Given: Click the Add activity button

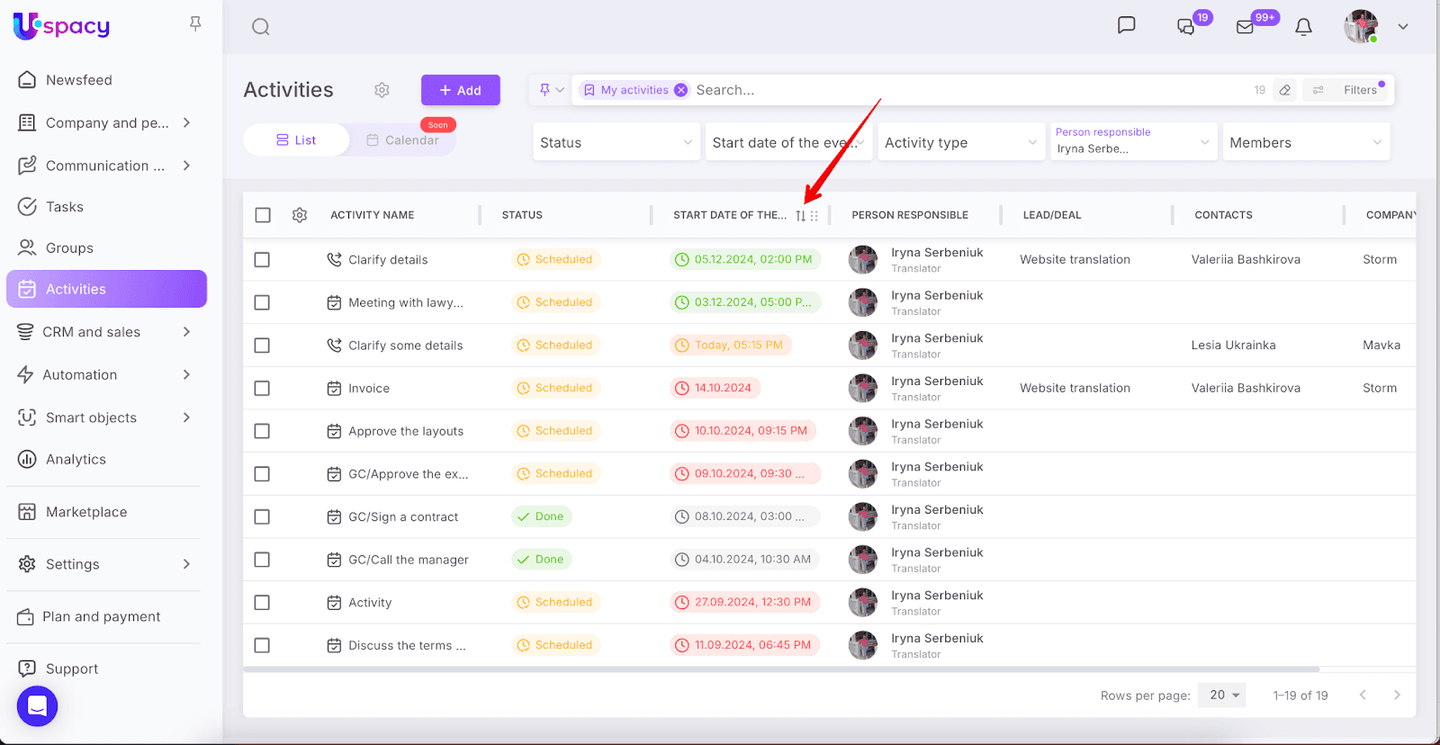Looking at the screenshot, I should pyautogui.click(x=460, y=90).
